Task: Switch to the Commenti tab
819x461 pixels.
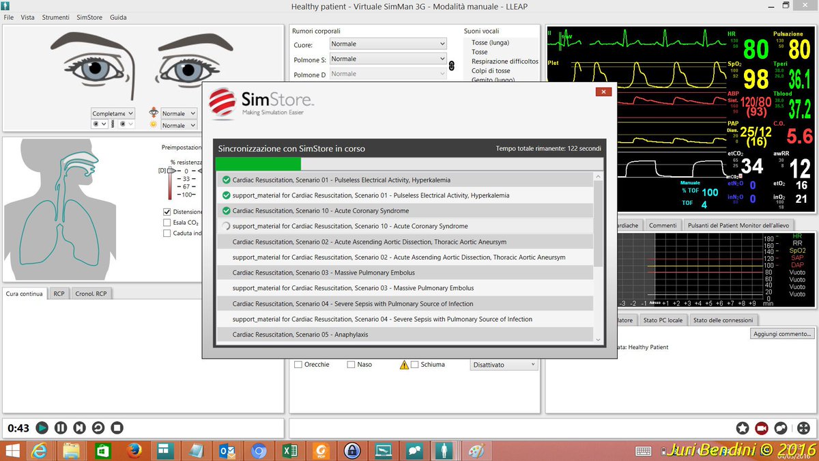Action: (x=663, y=225)
